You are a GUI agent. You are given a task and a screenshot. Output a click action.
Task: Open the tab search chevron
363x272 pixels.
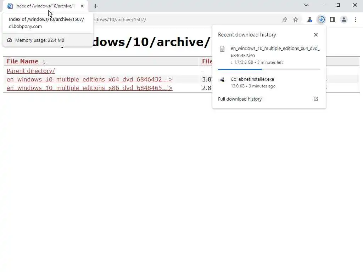click(306, 5)
